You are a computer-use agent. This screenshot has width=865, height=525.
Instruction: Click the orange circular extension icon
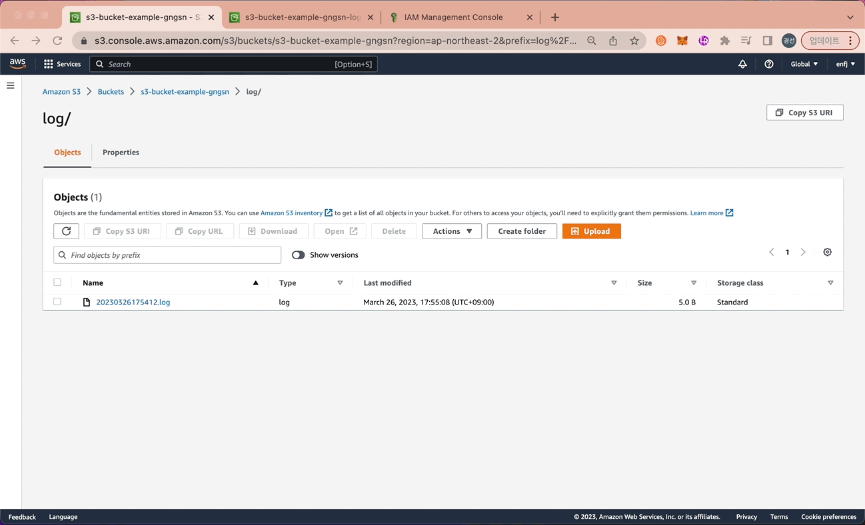[x=660, y=41]
